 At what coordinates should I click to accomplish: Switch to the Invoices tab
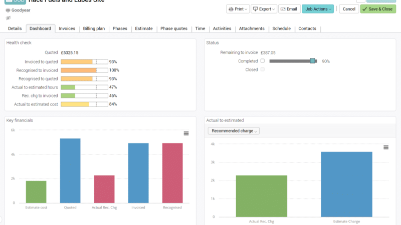click(67, 28)
